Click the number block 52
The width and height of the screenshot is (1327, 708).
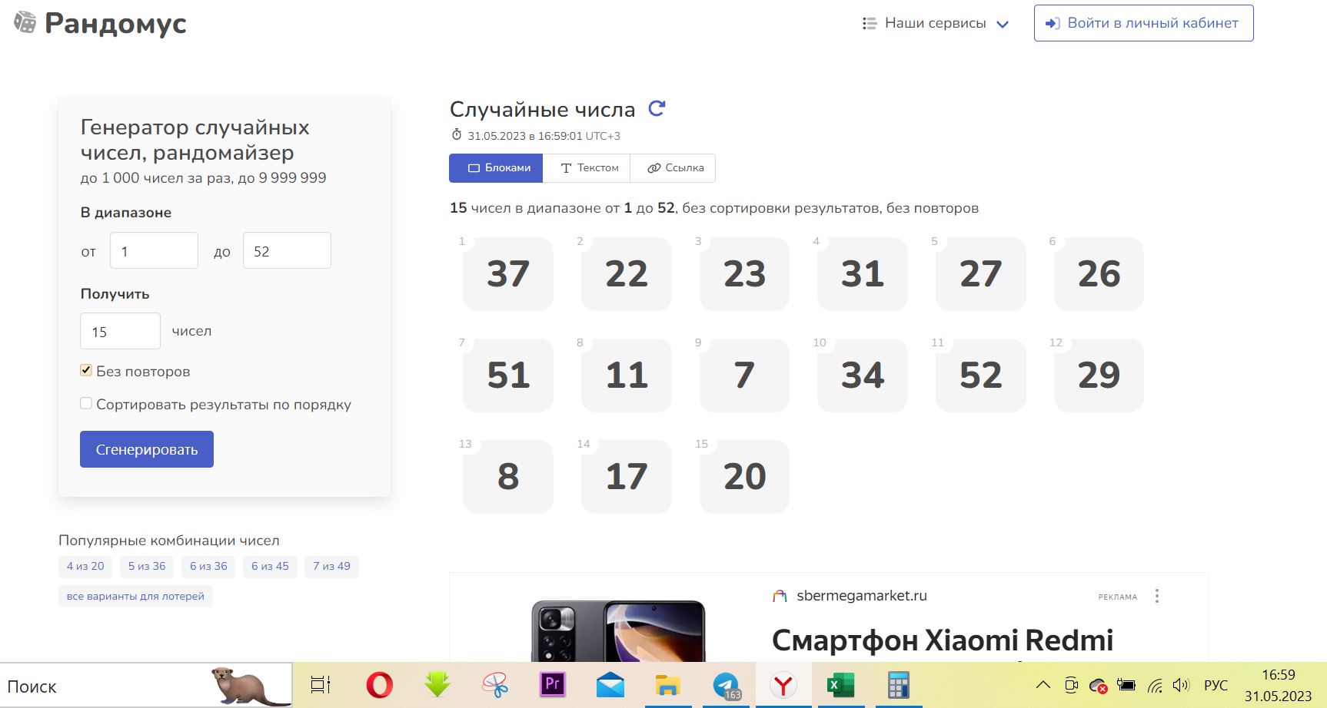click(x=981, y=376)
